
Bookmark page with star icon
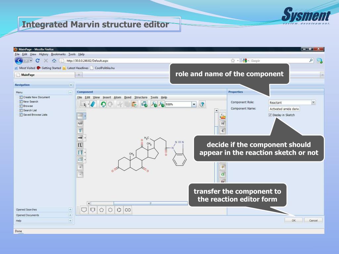click(x=233, y=61)
